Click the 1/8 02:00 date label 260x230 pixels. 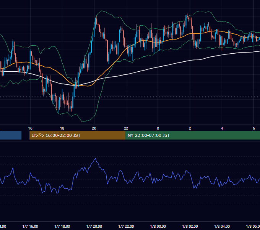coord(190,226)
